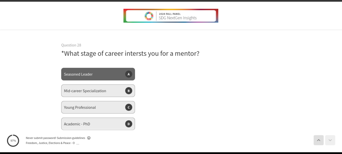Image resolution: width=342 pixels, height=154 pixels.
Task: Click the SDG NextGen Insights banner title
Action: point(177,18)
